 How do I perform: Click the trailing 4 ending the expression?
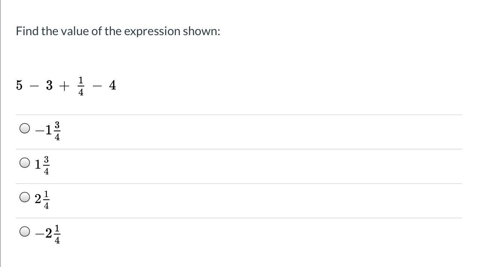112,85
